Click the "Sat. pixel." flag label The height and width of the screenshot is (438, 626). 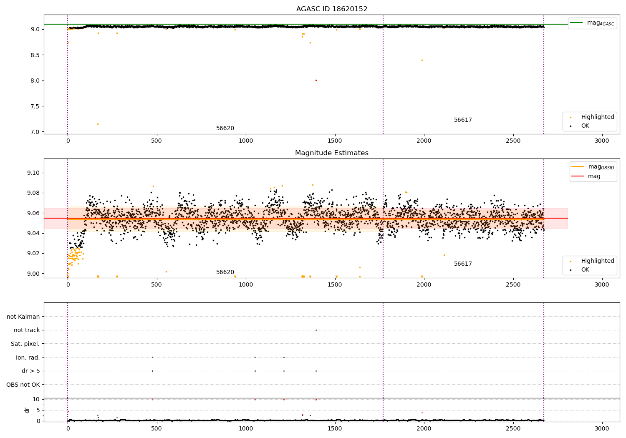pos(25,344)
